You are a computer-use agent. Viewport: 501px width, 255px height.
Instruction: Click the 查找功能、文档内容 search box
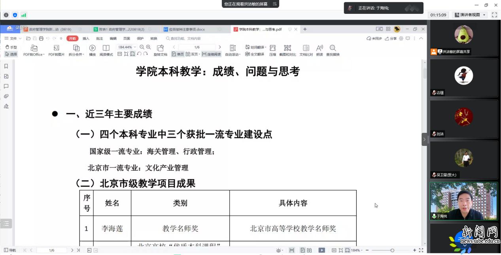coord(183,38)
